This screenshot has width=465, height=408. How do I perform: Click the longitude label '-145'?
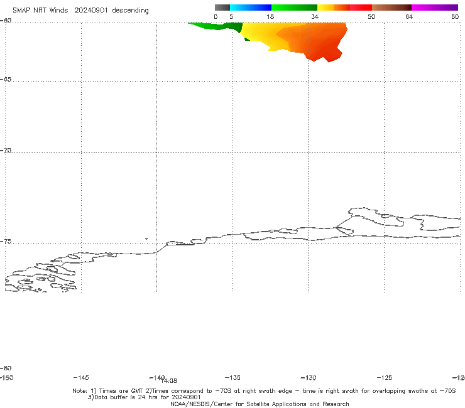[80, 377]
